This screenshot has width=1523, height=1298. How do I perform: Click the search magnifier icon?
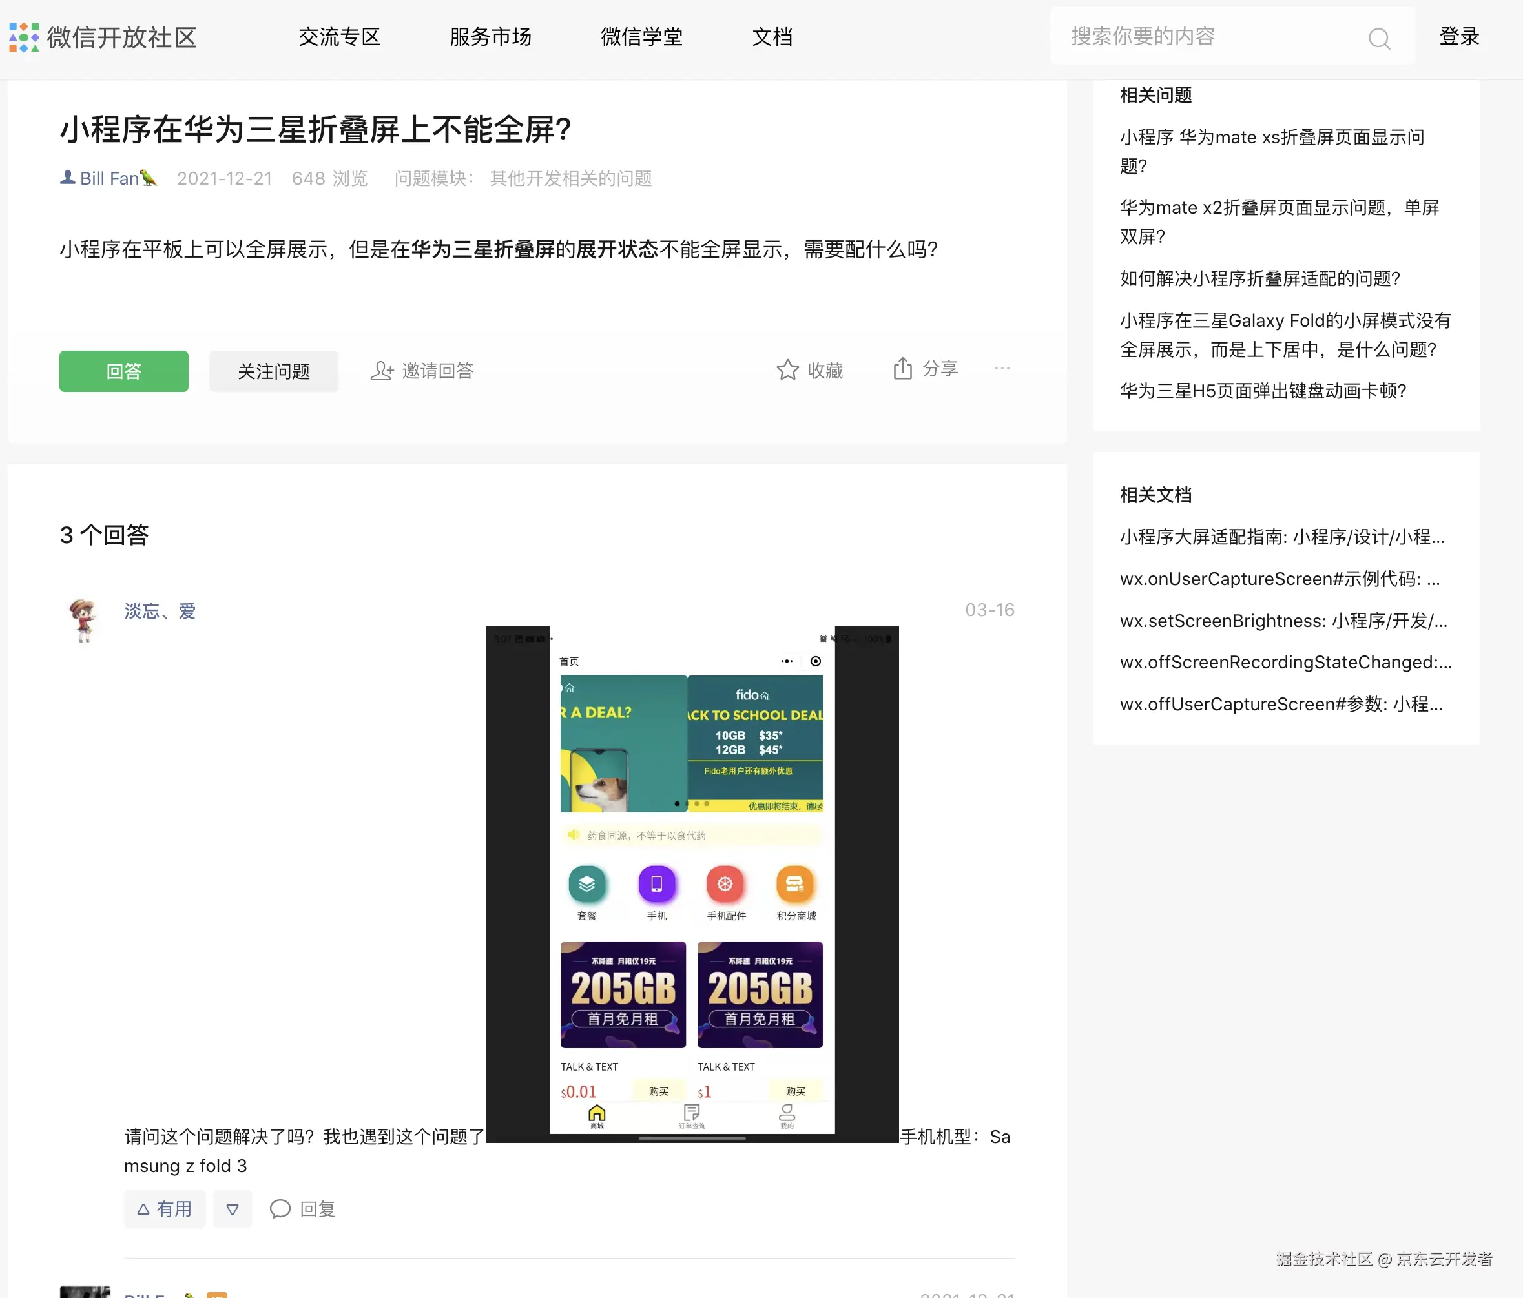(x=1380, y=38)
